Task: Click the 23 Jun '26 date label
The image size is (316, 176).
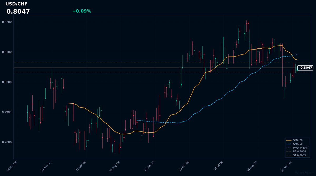Action: click(x=184, y=167)
